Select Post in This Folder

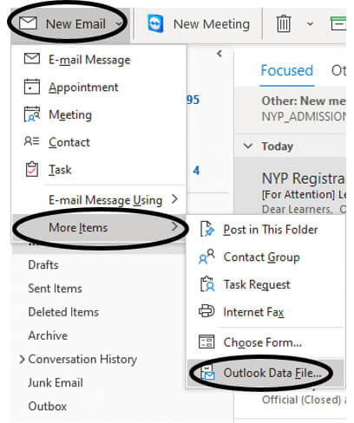(x=266, y=230)
